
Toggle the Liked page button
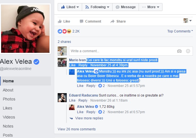70,7
